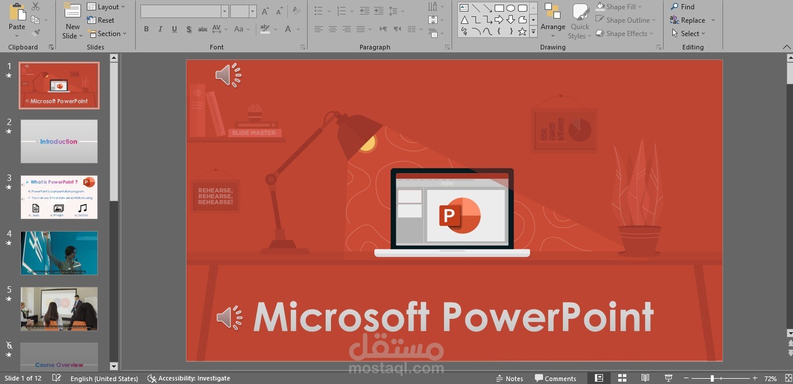Pick the oval shape in gallery
Viewport: 793px width, 384px height.
510,8
